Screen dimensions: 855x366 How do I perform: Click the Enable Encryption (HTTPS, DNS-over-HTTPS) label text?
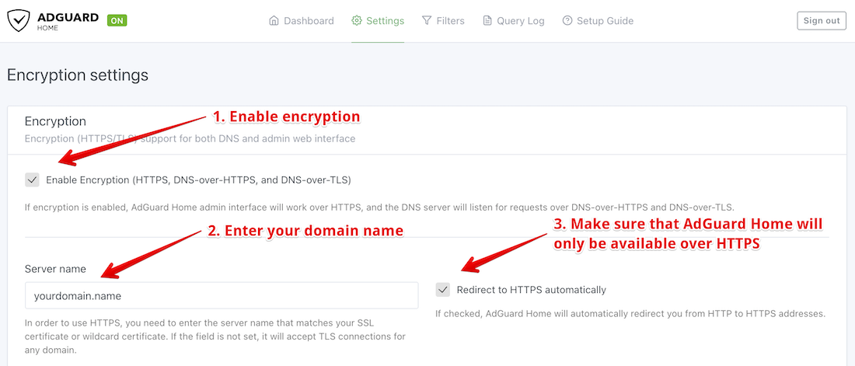coord(198,180)
